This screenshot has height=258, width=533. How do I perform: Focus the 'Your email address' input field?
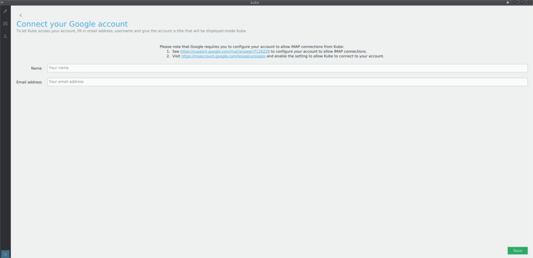287,82
